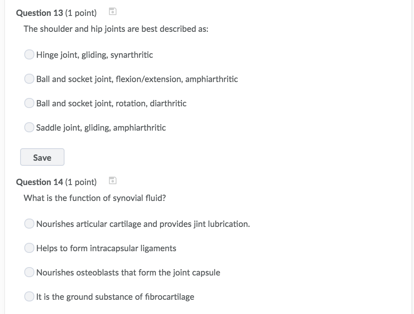Click the 'Saddle joint, gliding, amphiarthritic' label text
414x314 pixels.
click(101, 128)
